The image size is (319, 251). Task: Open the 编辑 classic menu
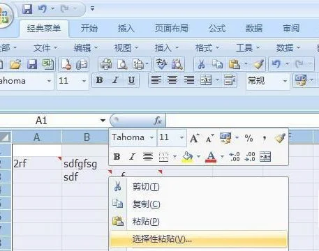[x=86, y=48]
